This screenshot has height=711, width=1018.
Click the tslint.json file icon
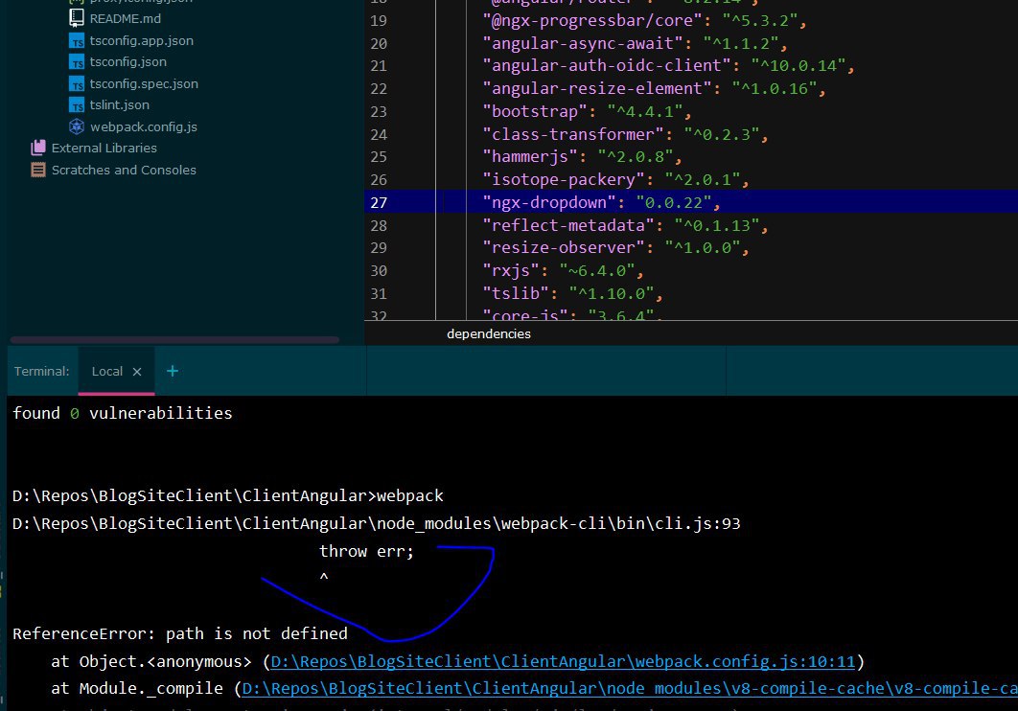77,105
